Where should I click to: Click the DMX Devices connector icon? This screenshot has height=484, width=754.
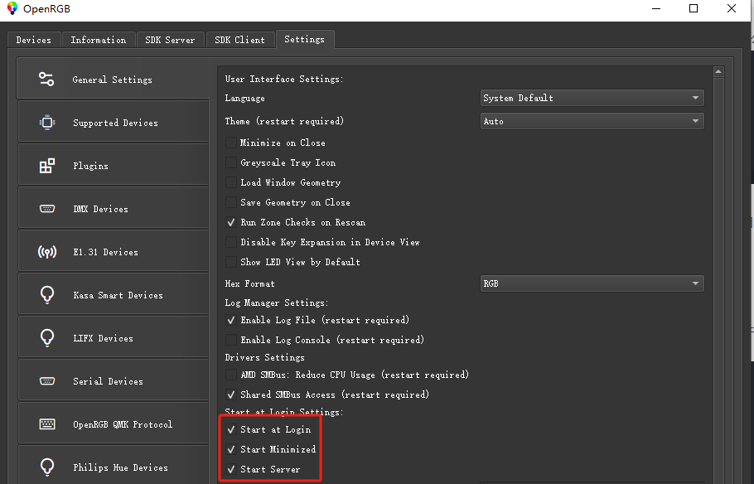tap(46, 209)
